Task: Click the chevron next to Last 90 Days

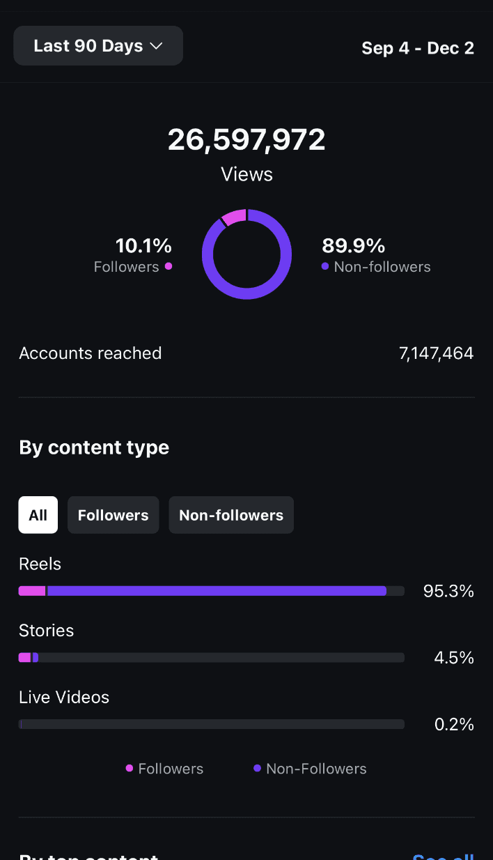Action: [157, 46]
